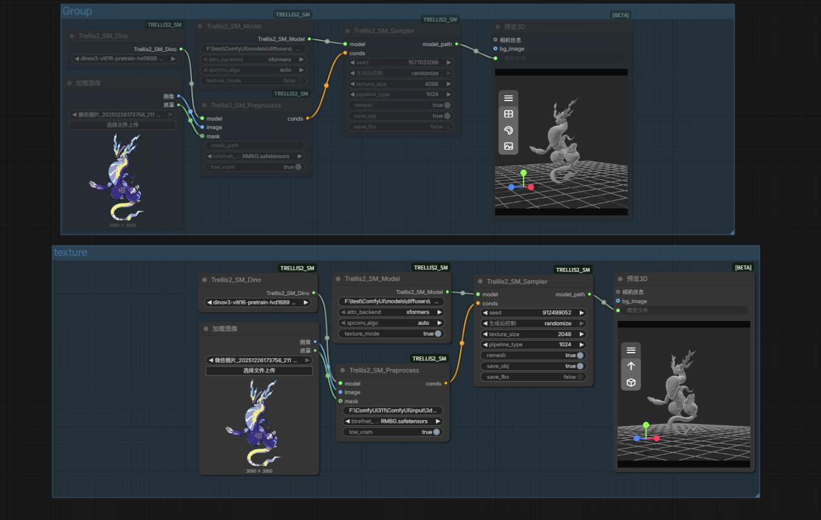Toggle texture_mode false switch in top Group

pos(301,81)
